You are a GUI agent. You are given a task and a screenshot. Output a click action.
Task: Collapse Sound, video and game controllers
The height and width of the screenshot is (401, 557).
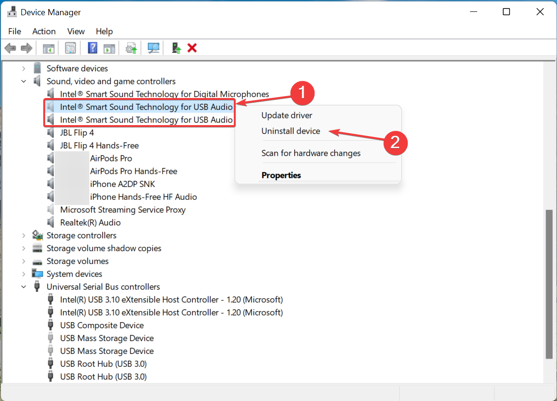23,81
